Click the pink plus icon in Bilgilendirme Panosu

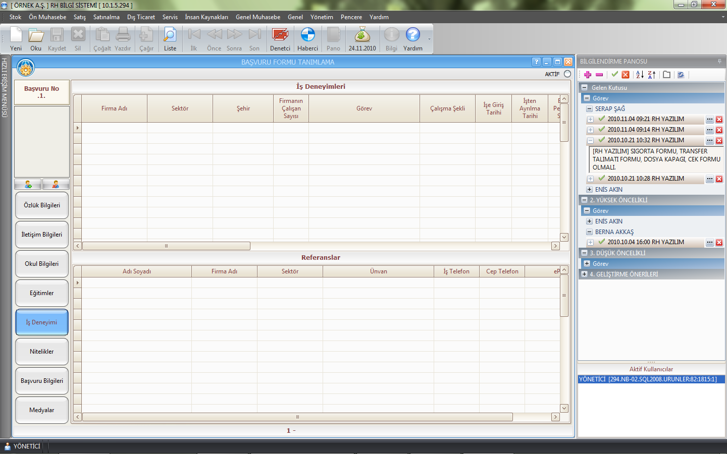(588, 75)
